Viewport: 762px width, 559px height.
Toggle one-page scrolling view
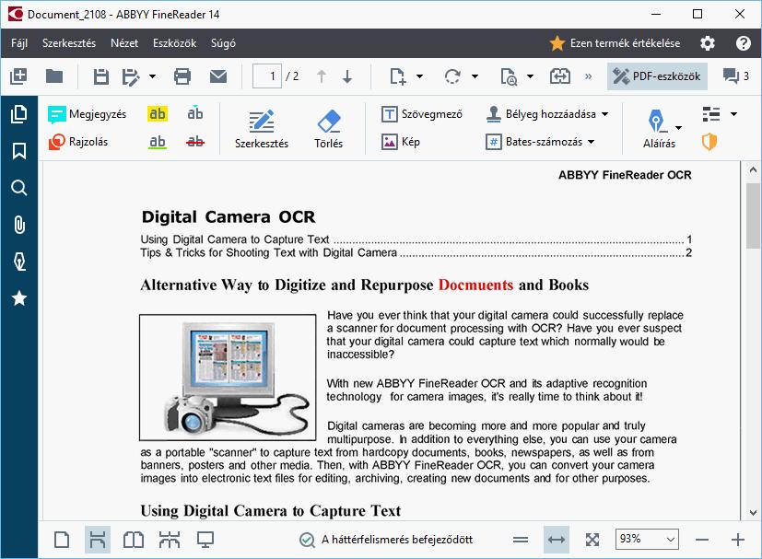coord(98,540)
